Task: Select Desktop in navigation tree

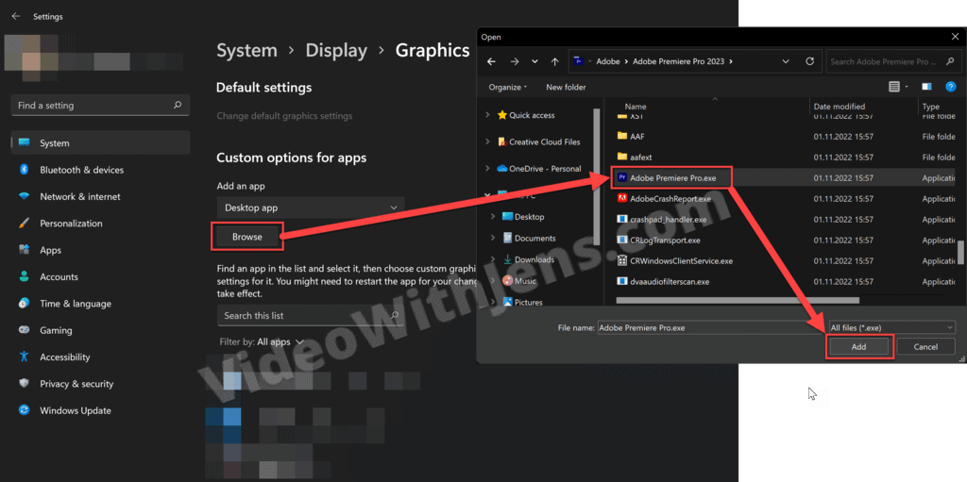Action: coord(523,217)
